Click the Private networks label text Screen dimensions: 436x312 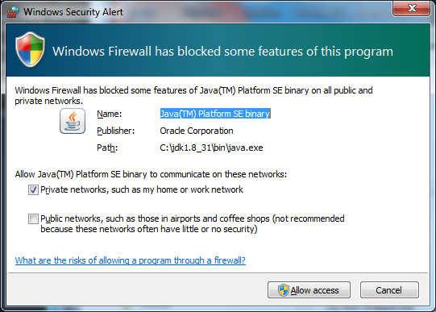(142, 189)
